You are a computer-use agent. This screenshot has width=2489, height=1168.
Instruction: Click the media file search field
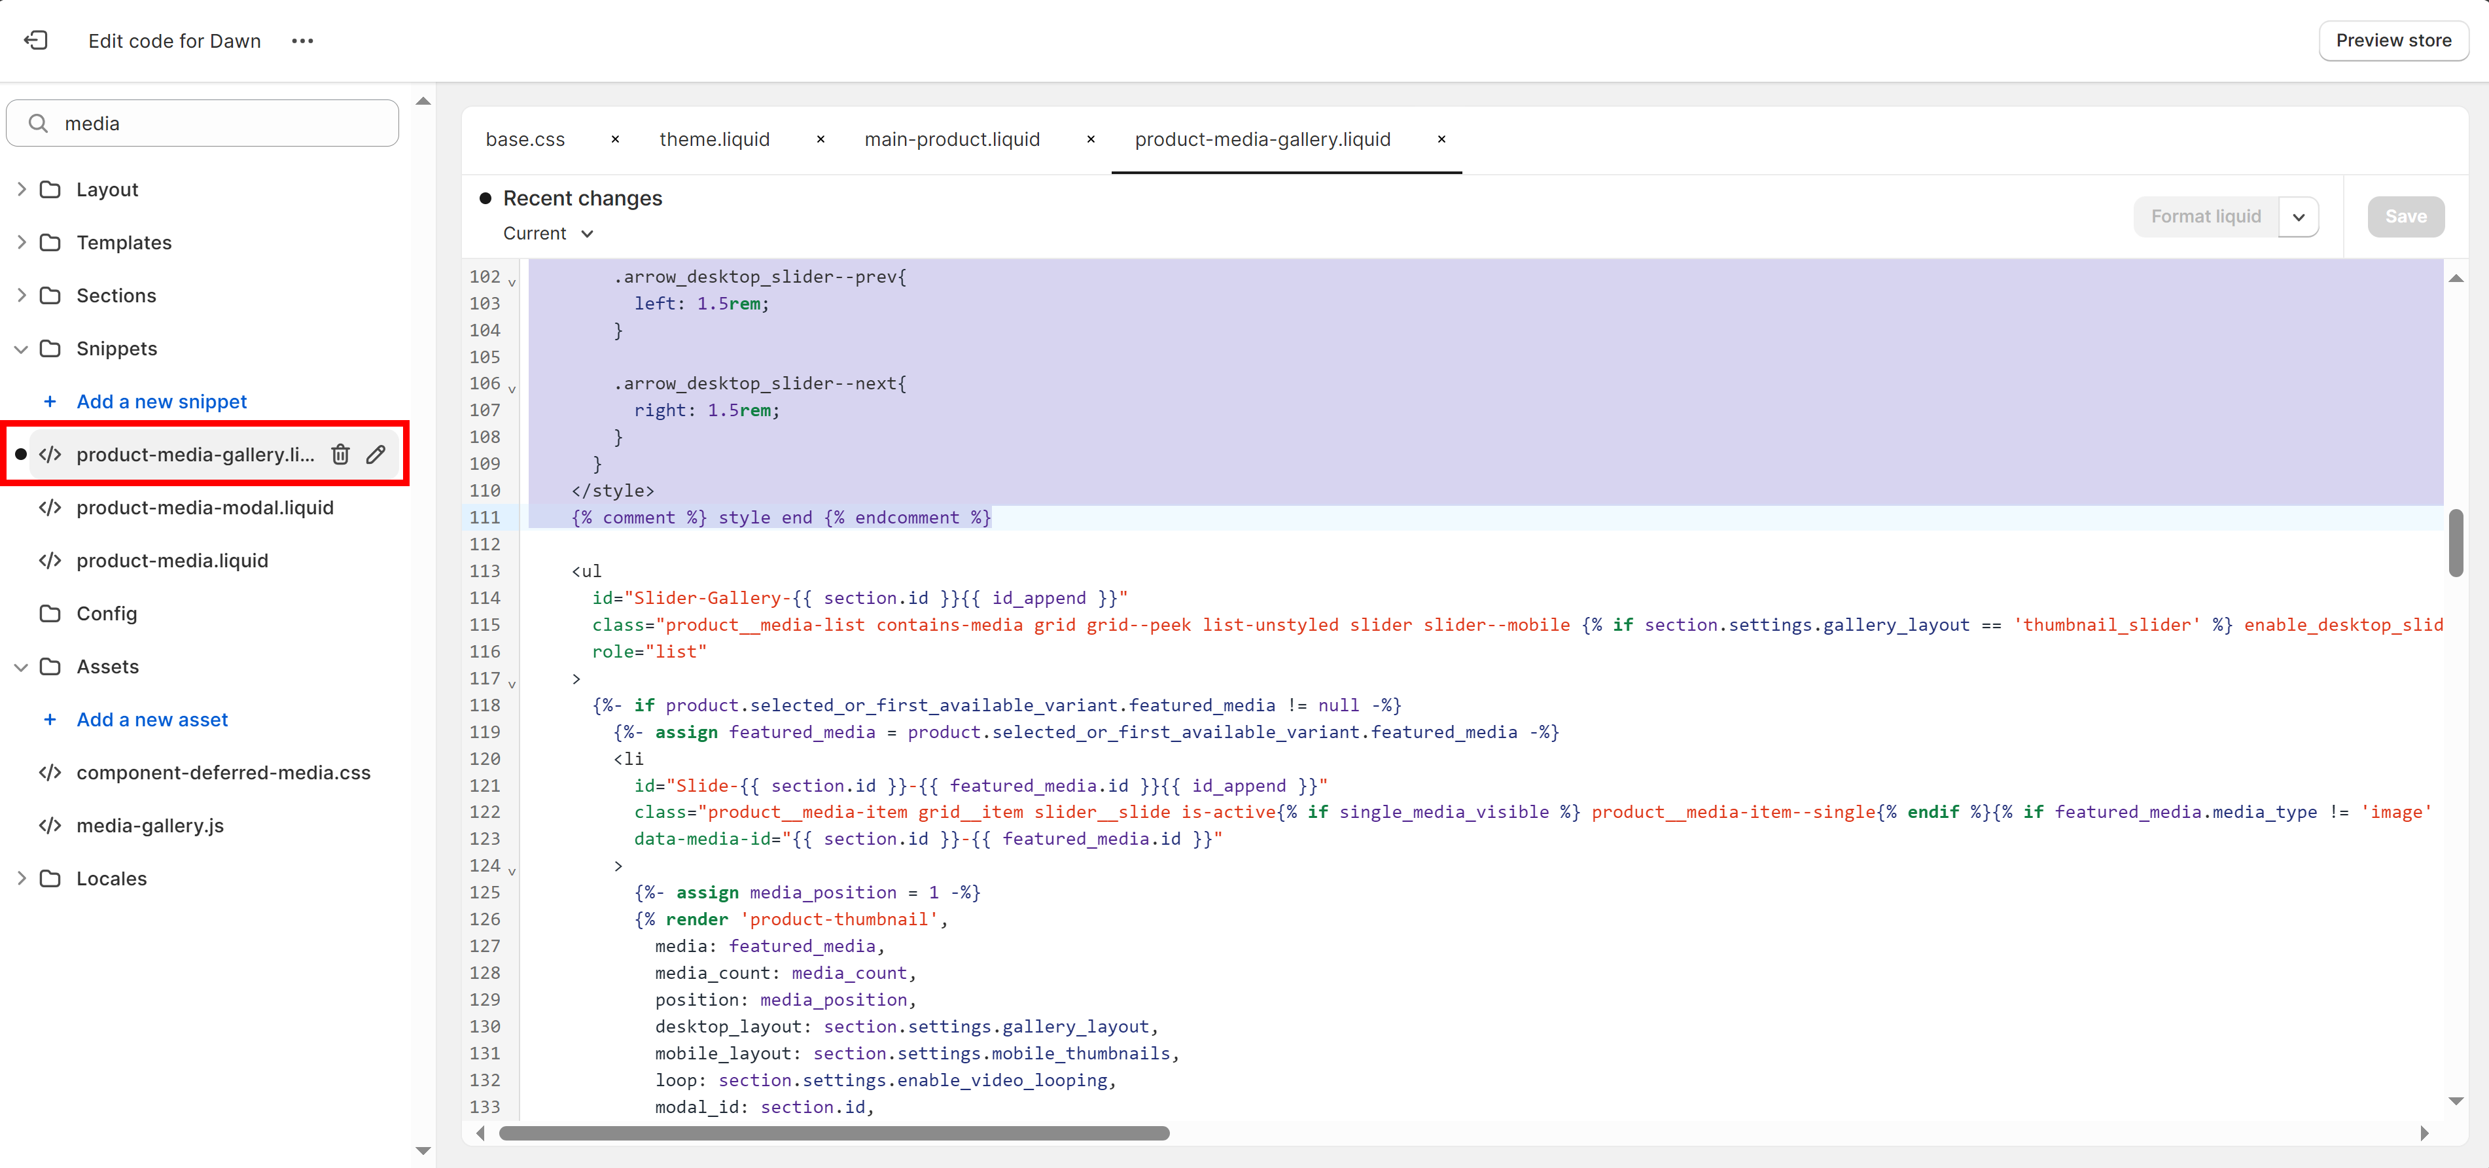point(203,124)
